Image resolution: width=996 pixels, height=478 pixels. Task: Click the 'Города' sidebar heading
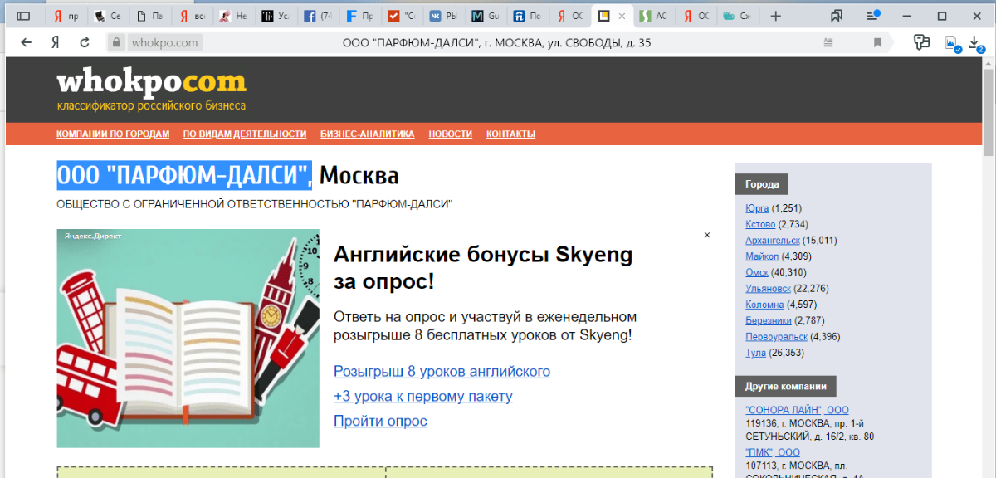pyautogui.click(x=762, y=184)
